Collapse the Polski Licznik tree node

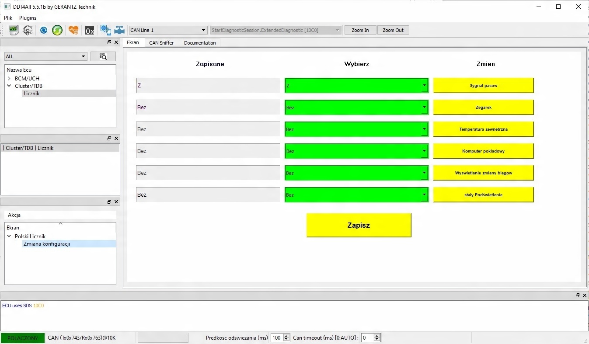pyautogui.click(x=9, y=236)
